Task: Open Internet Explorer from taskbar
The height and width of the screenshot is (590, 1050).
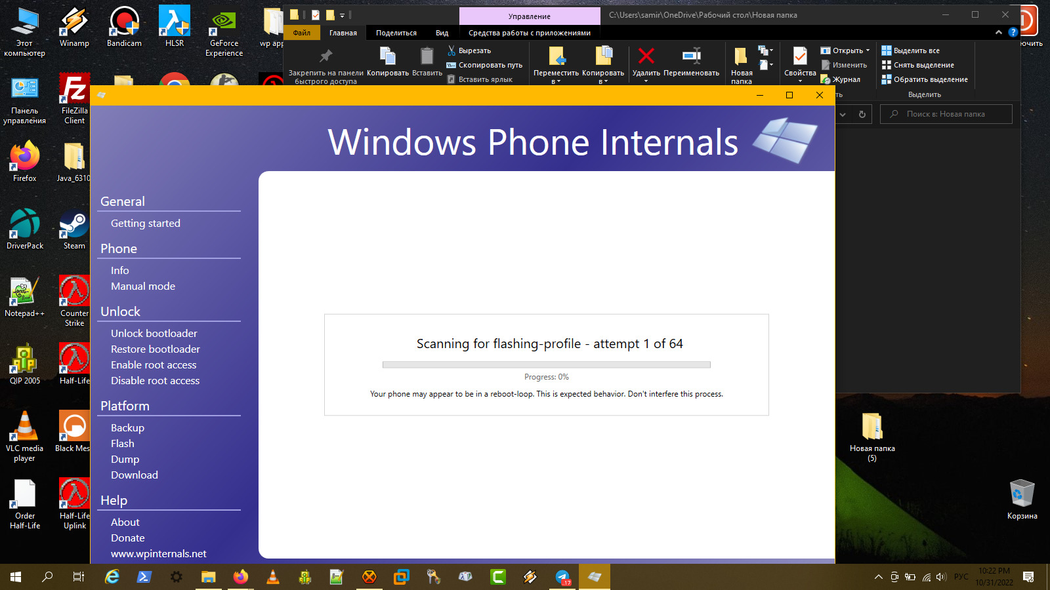Action: [x=112, y=577]
